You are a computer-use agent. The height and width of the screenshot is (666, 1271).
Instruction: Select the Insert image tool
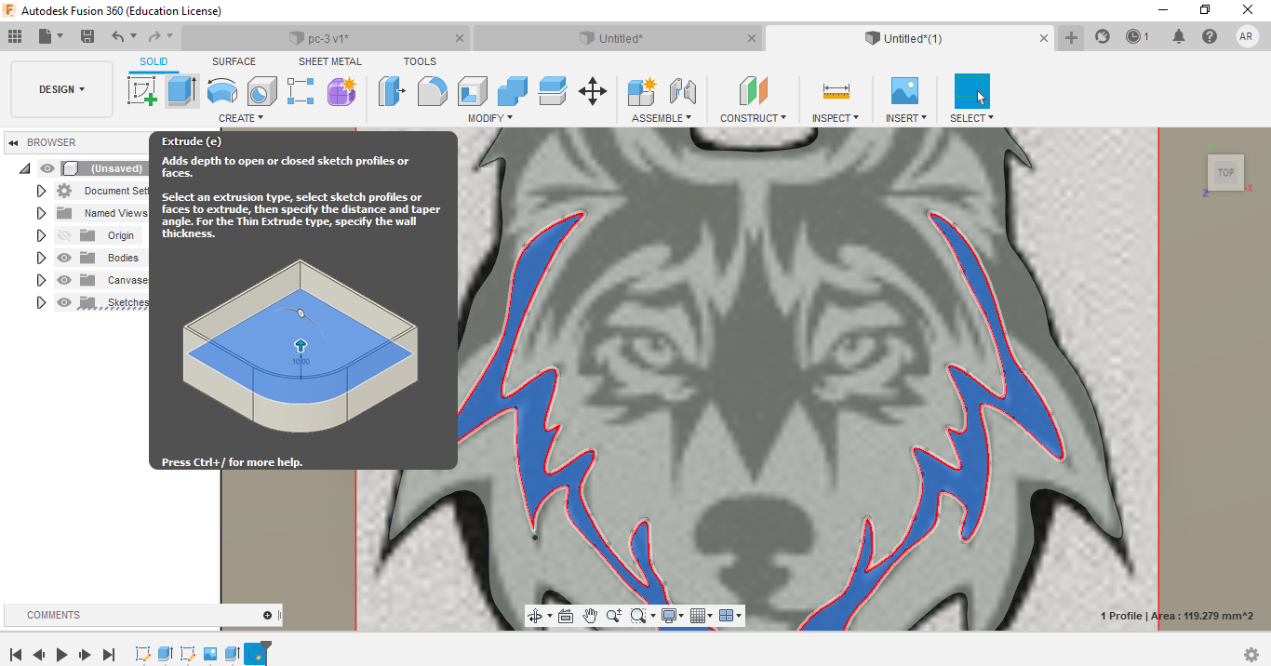pos(904,91)
